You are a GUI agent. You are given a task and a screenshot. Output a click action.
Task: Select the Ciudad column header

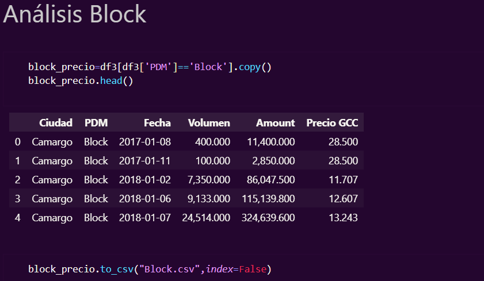pyautogui.click(x=56, y=122)
